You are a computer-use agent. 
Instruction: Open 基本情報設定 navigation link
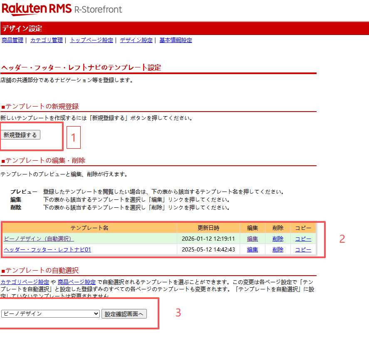pyautogui.click(x=176, y=40)
